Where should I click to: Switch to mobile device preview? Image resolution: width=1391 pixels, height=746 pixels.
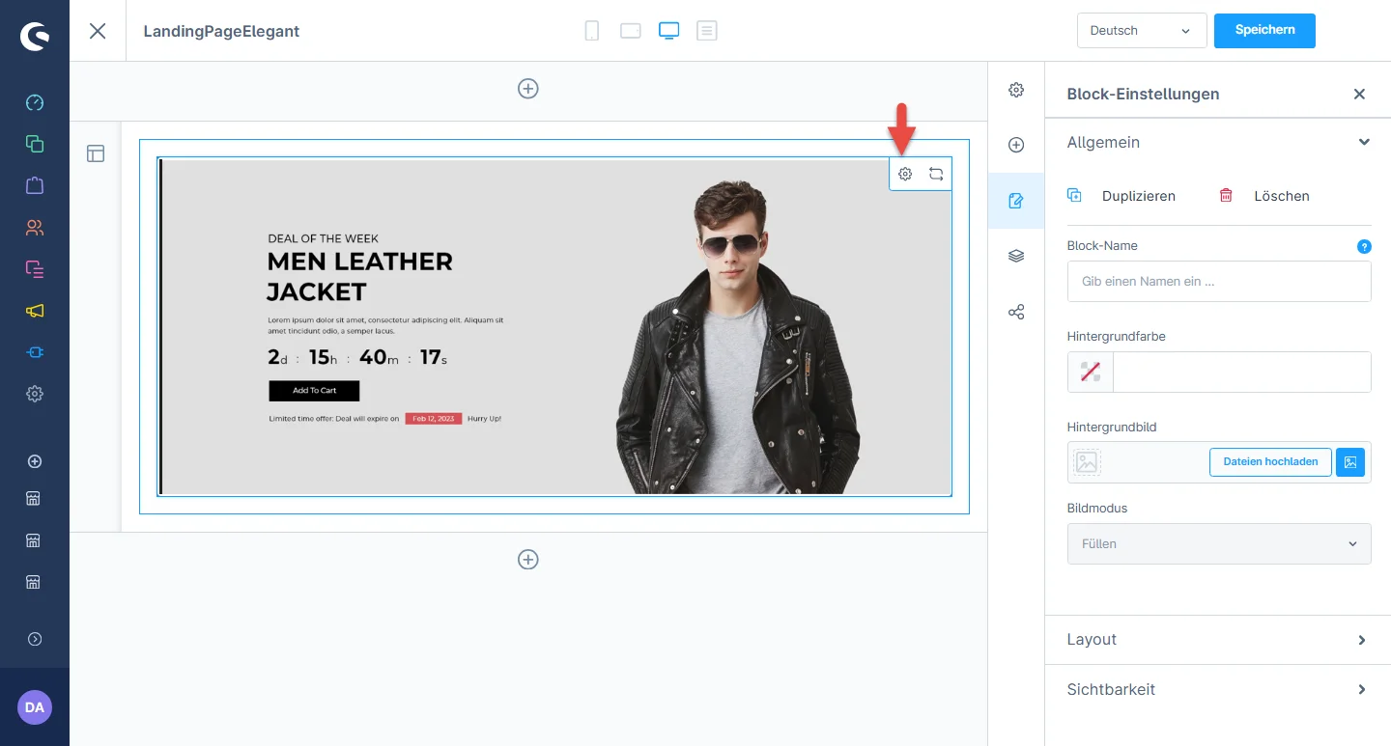(592, 31)
